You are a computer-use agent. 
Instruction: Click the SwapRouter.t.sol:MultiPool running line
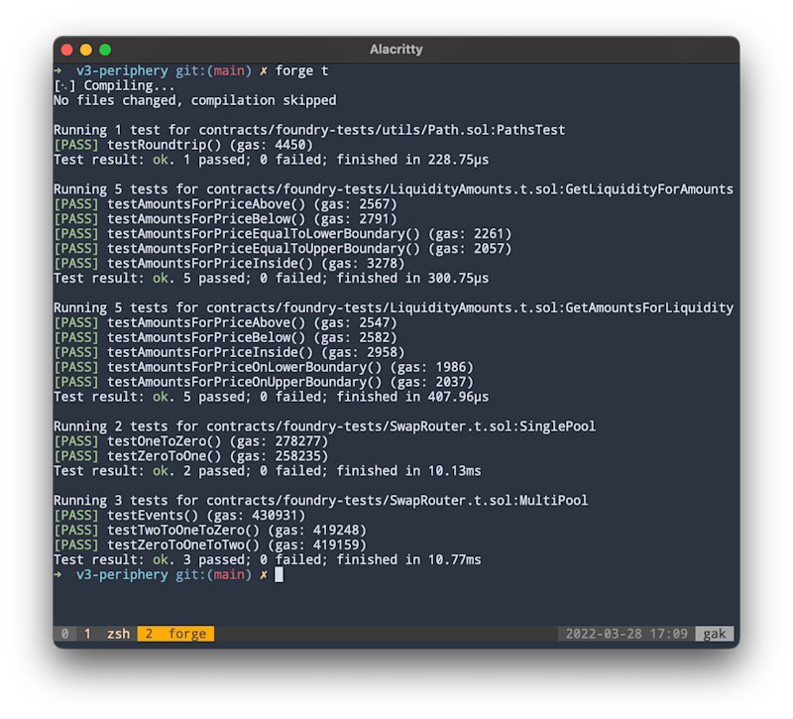point(320,501)
